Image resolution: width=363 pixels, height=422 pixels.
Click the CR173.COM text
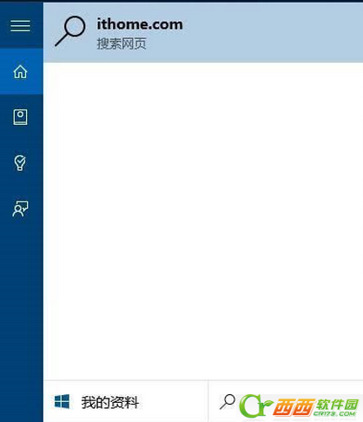point(335,413)
